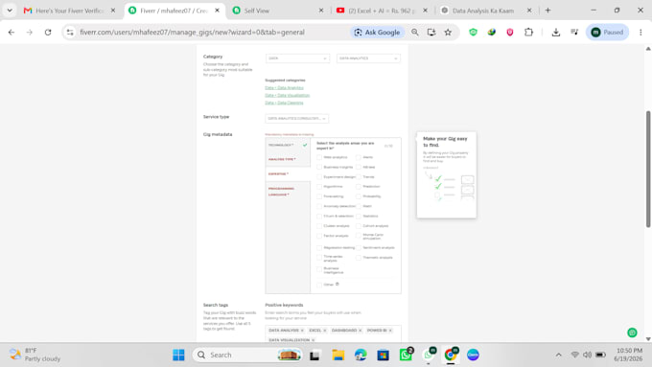Open Chrome's three-dot menu

(640, 32)
